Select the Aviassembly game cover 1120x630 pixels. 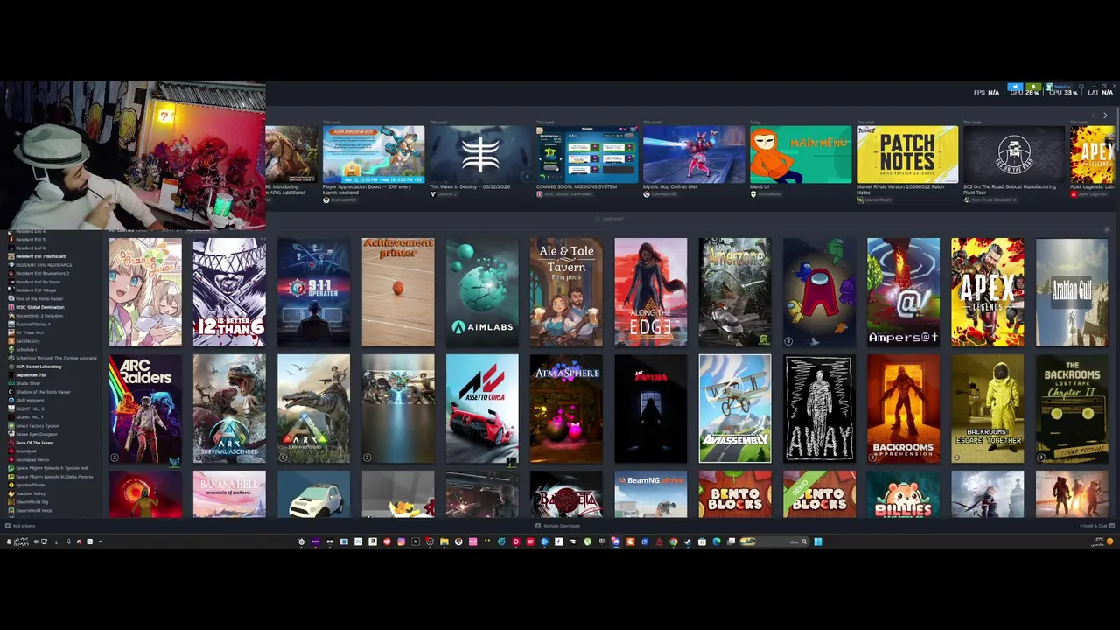point(735,409)
